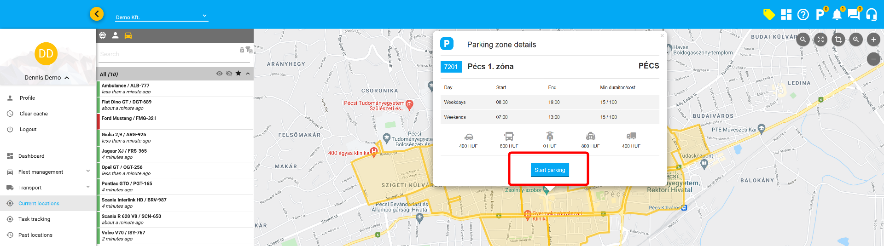Toggle favorites star in All group

[238, 74]
